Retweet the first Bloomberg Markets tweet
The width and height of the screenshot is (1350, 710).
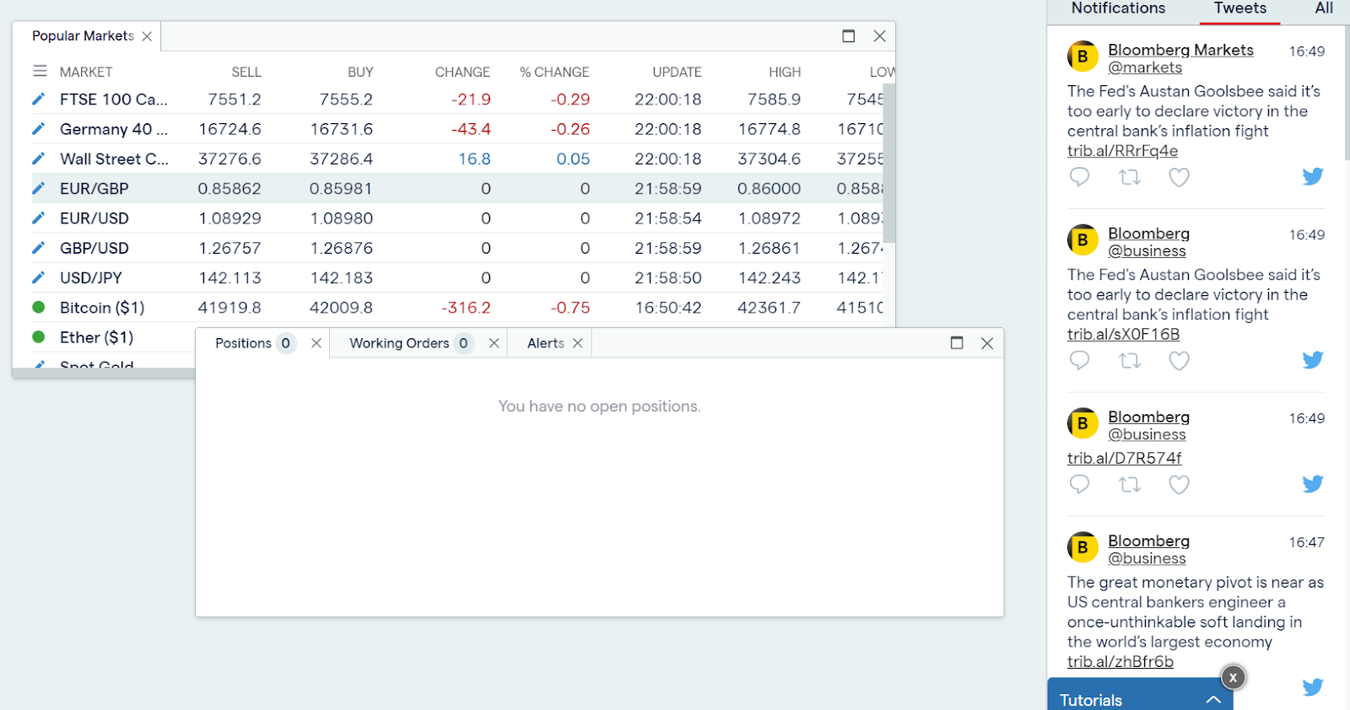[1129, 177]
